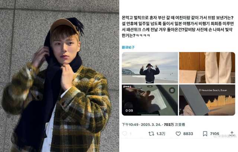The width and height of the screenshot is (238, 152).
Task: Click the retweet arrows icon
Action: coord(151,134)
